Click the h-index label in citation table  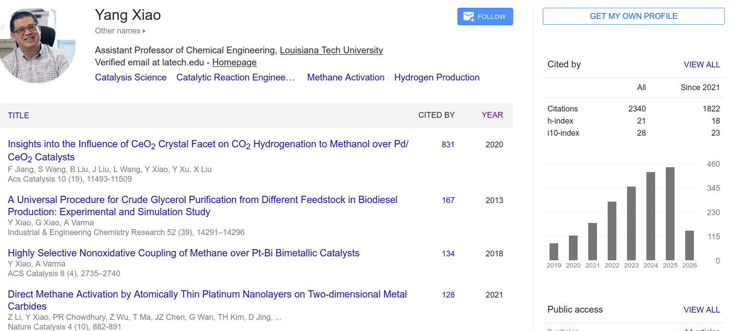click(560, 121)
